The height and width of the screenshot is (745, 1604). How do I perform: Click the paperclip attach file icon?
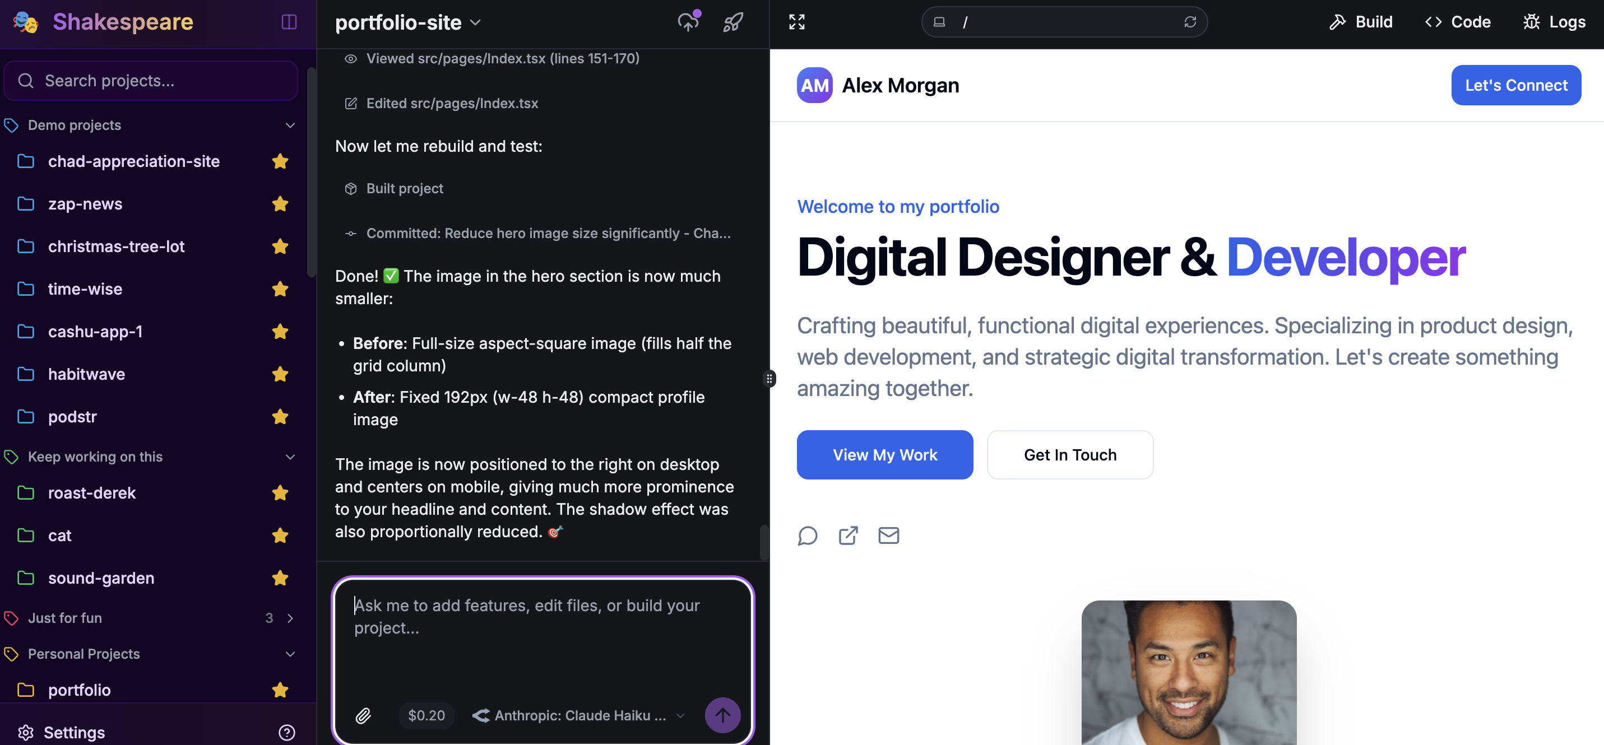coord(364,715)
